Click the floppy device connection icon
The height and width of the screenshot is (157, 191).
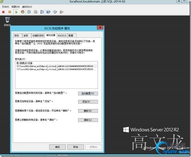(x=49, y=12)
